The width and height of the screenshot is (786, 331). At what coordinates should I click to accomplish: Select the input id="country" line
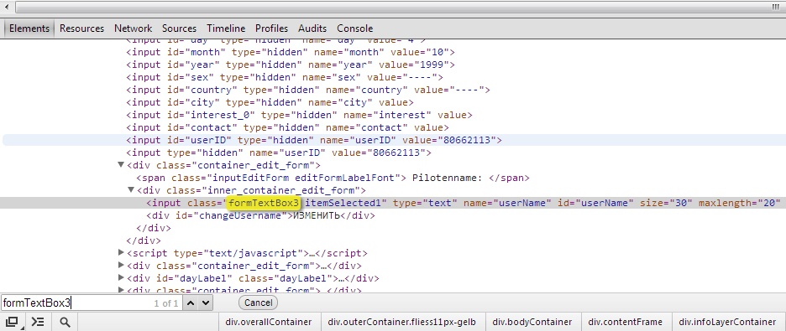[x=308, y=90]
